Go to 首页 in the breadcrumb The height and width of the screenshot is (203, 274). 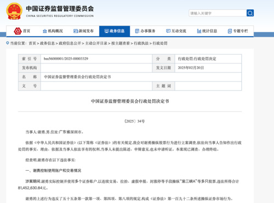pos(32,43)
